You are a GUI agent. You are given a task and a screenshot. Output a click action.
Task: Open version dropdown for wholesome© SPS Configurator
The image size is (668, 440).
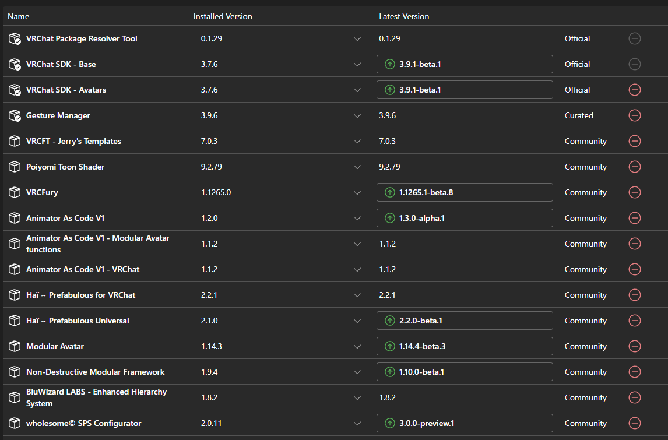click(x=357, y=423)
